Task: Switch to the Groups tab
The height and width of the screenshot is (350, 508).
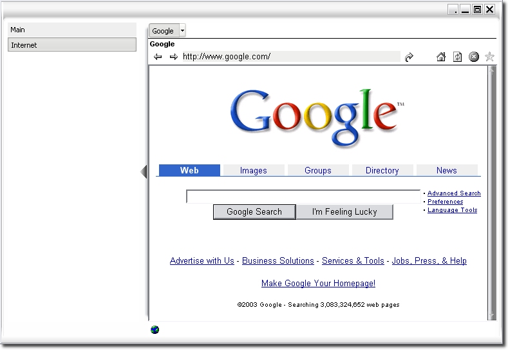Action: click(318, 170)
